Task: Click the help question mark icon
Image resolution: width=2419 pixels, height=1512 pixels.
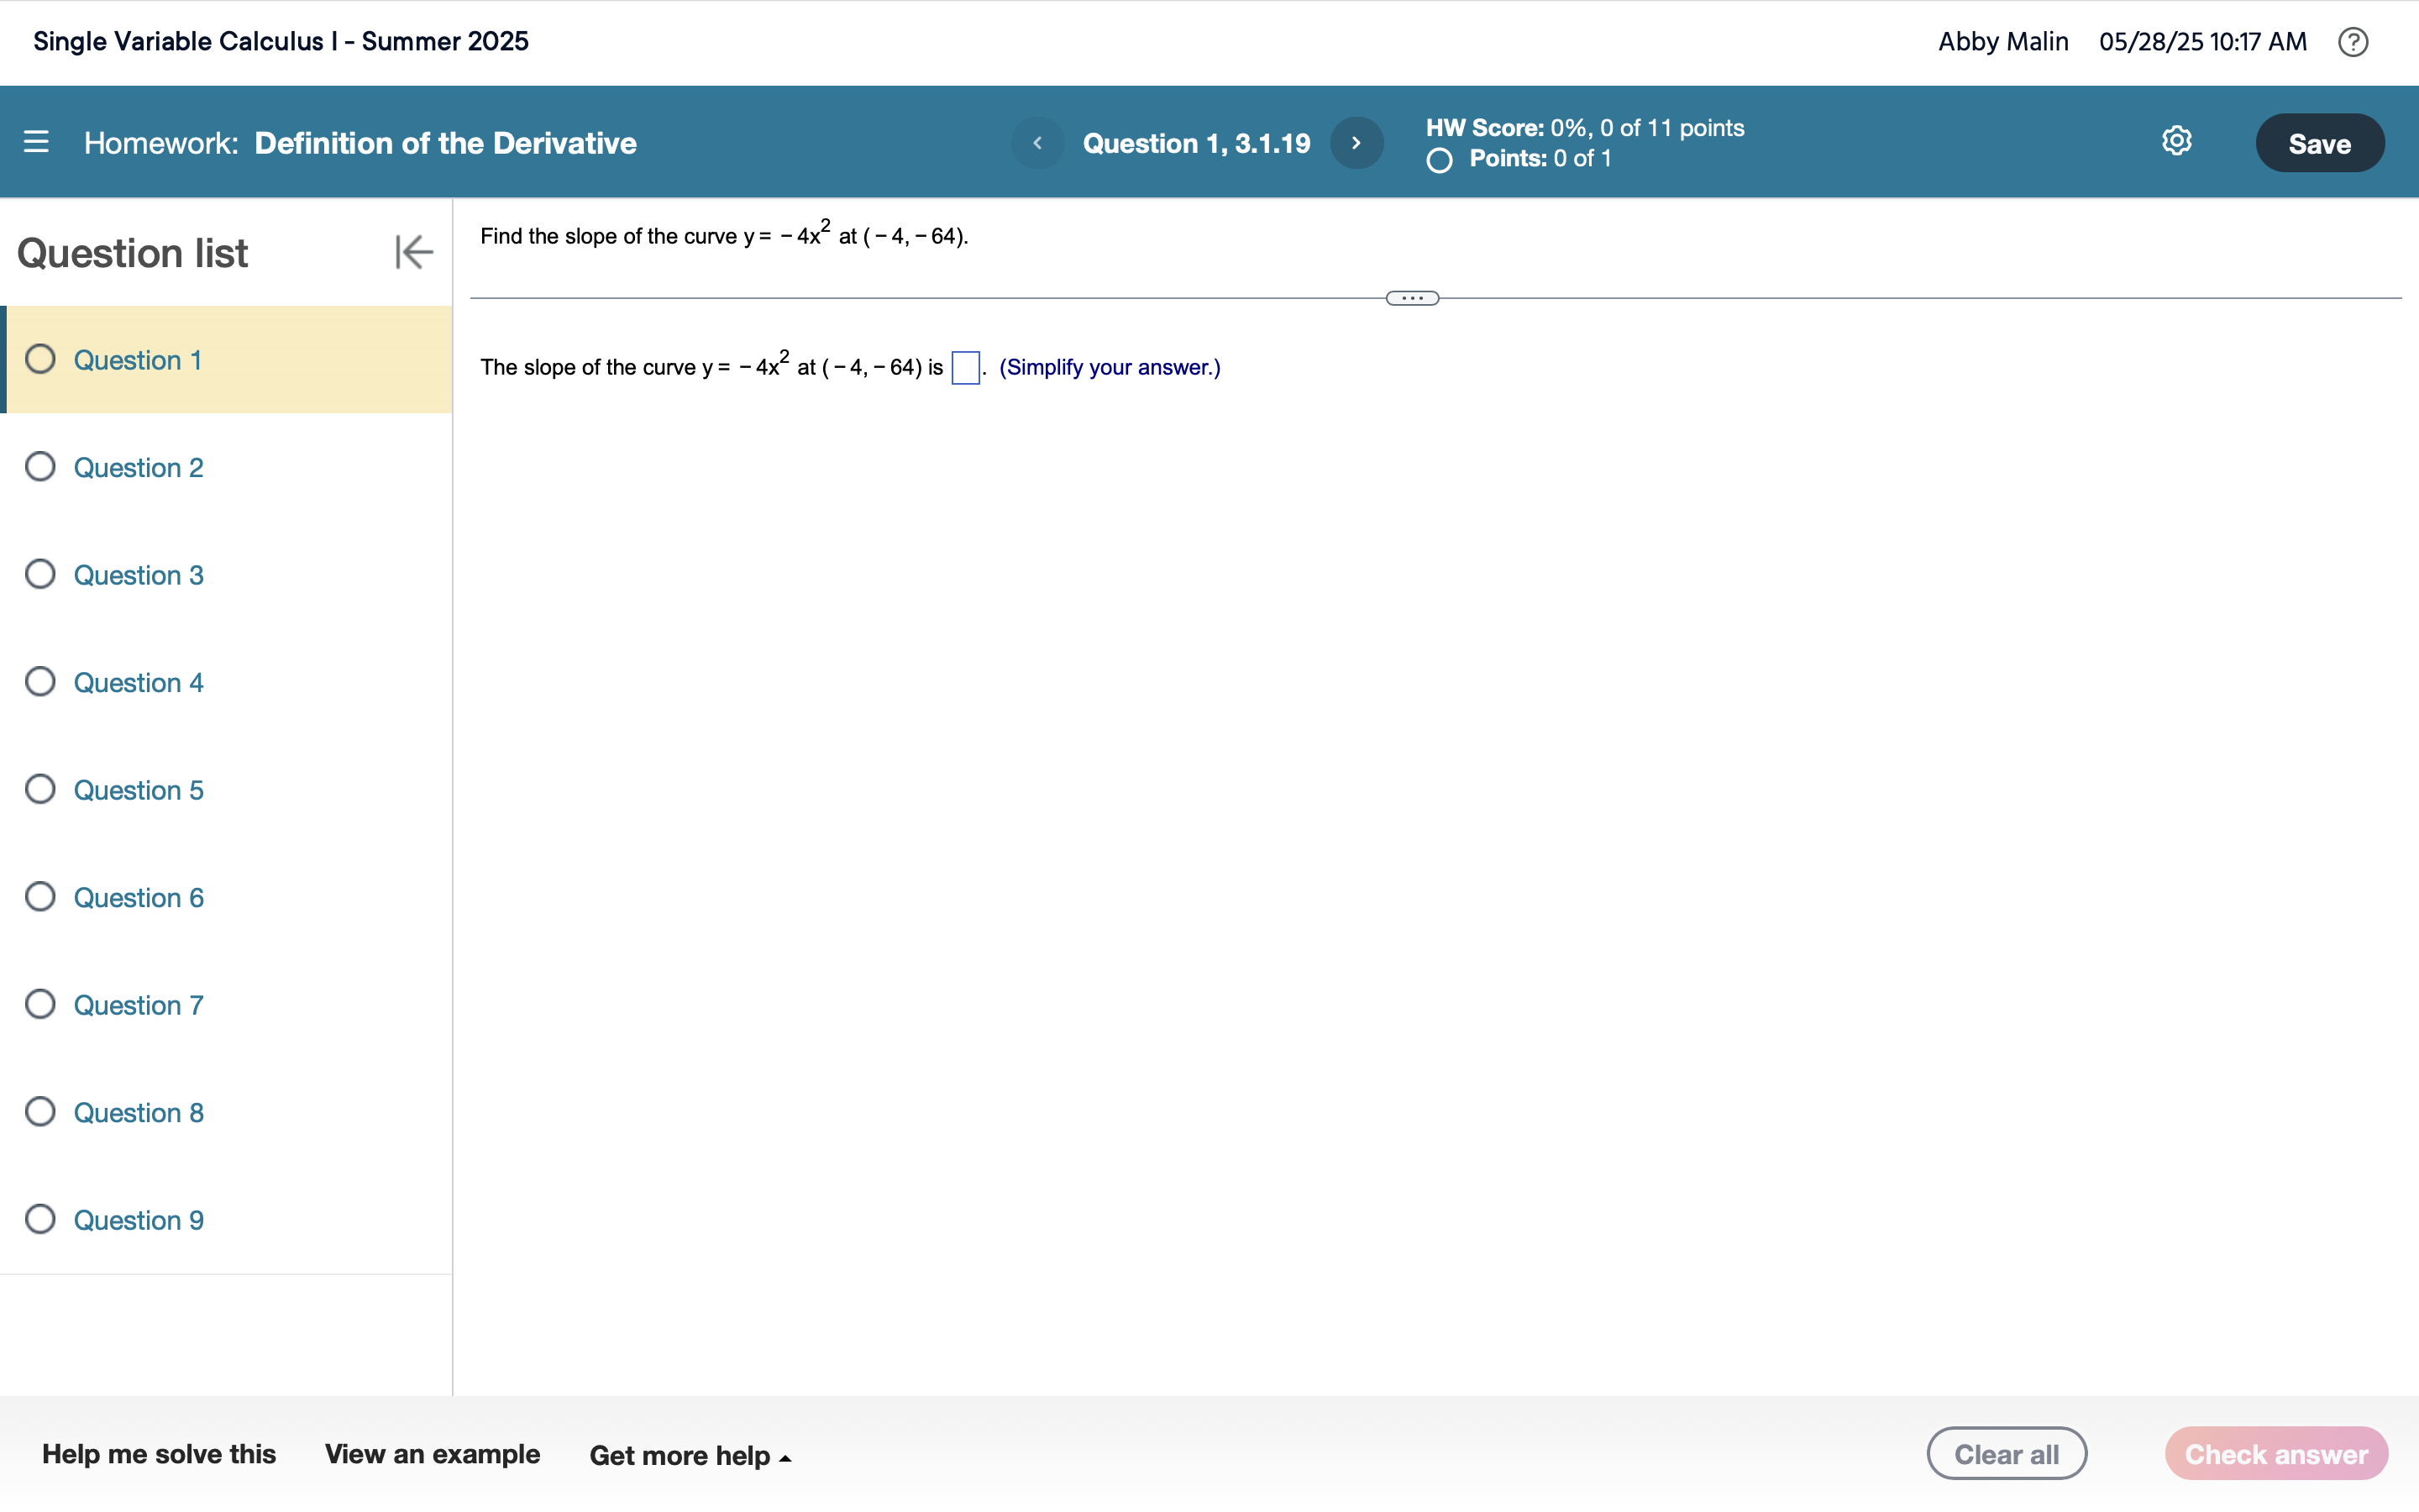Action: [x=2352, y=42]
